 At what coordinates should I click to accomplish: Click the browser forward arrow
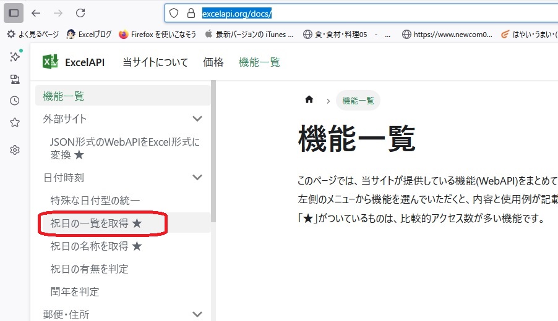click(x=58, y=13)
